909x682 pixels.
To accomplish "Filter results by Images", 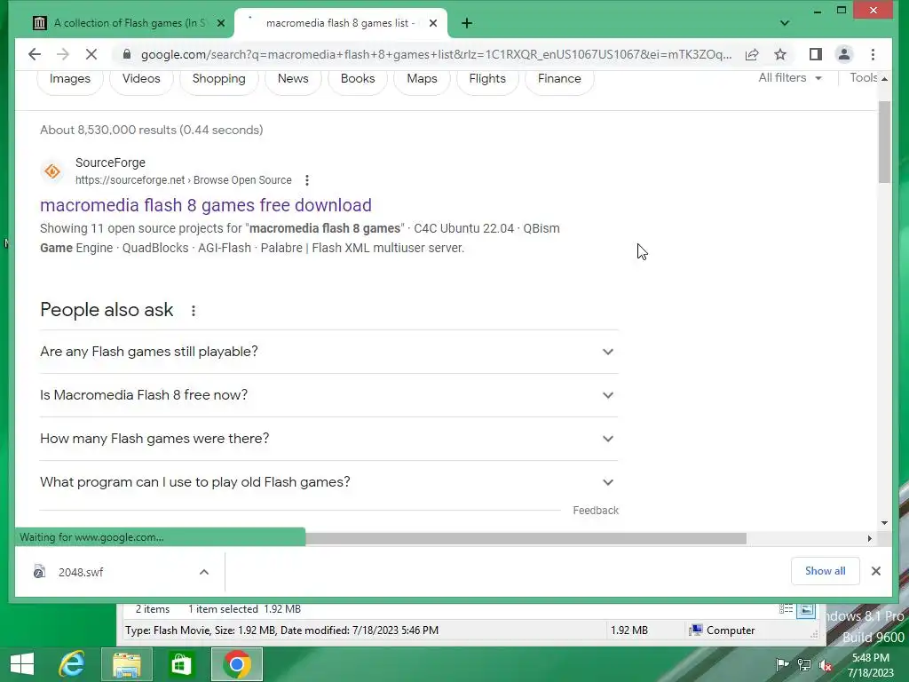I will pos(69,79).
